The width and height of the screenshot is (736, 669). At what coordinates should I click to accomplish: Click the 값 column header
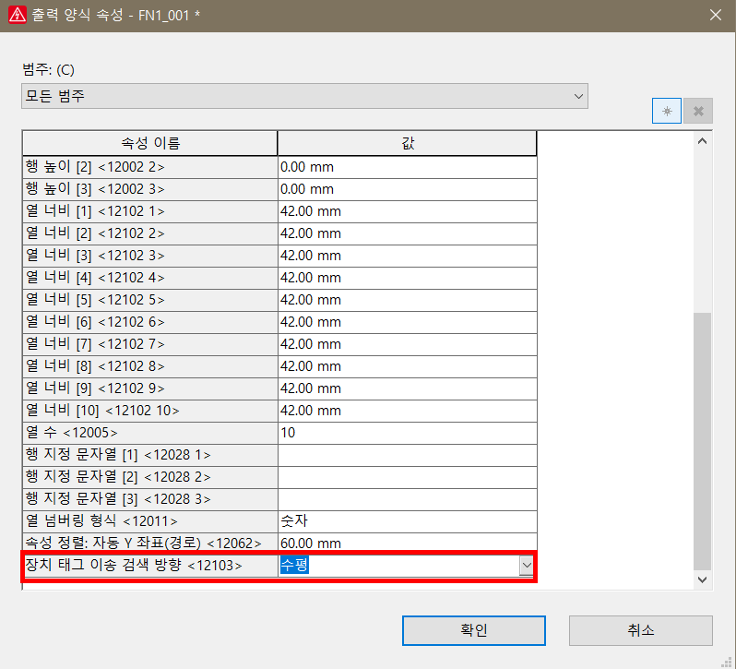[408, 143]
